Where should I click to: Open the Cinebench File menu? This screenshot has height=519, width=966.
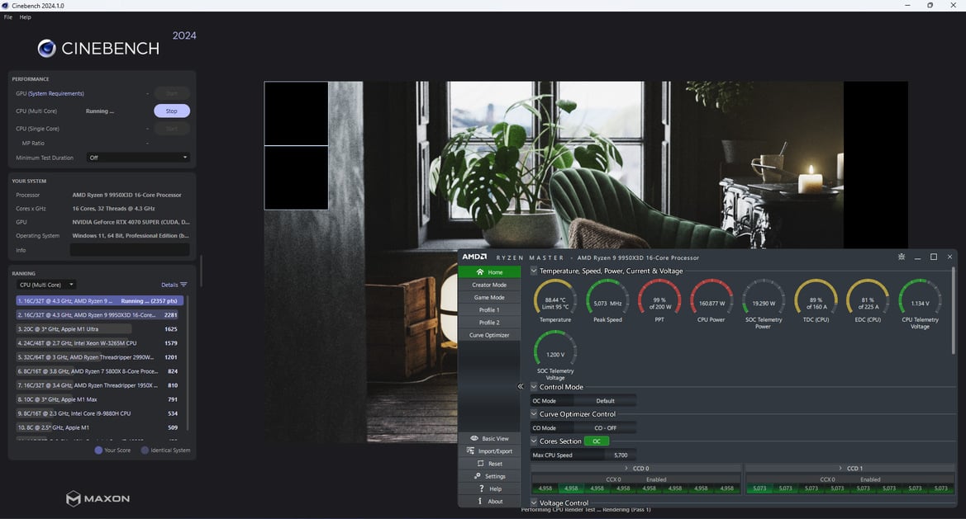tap(8, 17)
